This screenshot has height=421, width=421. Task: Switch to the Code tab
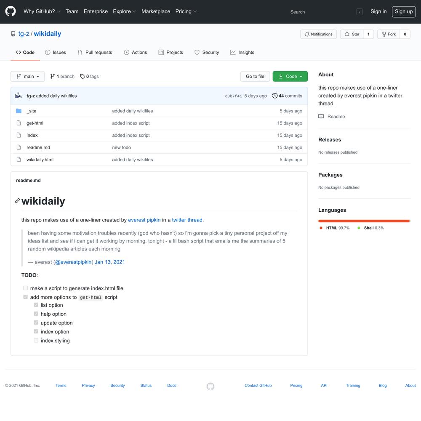25,52
